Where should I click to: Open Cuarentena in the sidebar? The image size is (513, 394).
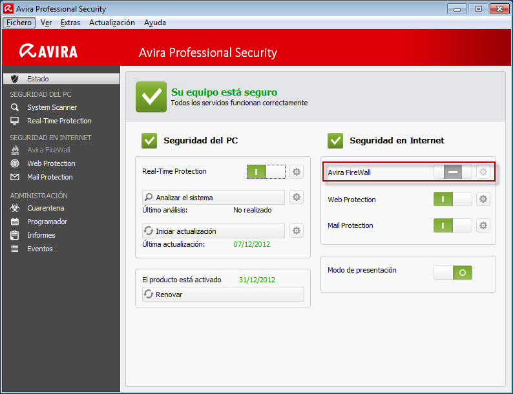[x=46, y=208]
